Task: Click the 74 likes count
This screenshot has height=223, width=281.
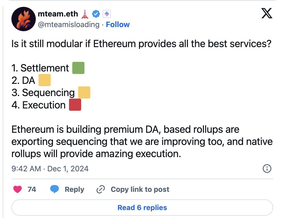Action: [32, 189]
